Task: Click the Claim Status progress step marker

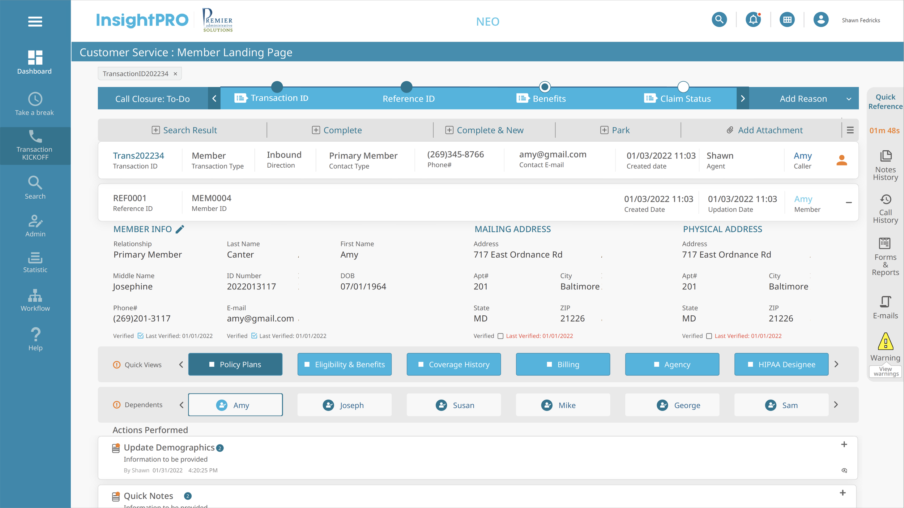Action: click(x=683, y=87)
